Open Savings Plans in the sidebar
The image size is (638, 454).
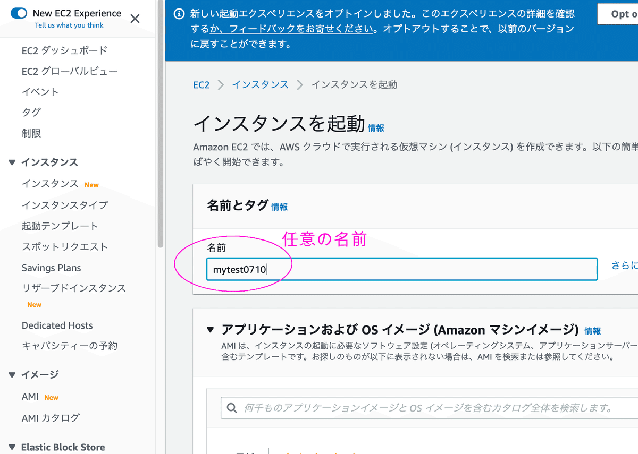pyautogui.click(x=52, y=268)
